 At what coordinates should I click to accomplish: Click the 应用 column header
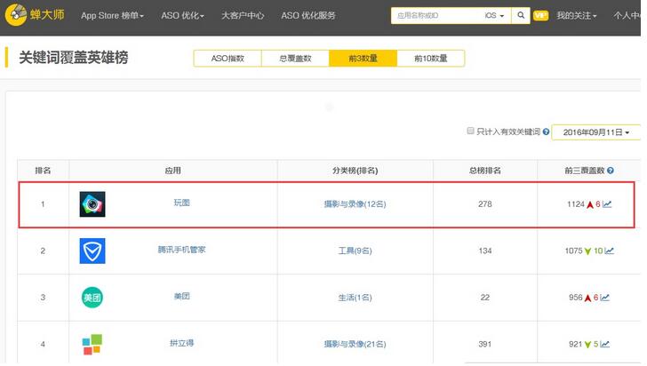point(173,170)
